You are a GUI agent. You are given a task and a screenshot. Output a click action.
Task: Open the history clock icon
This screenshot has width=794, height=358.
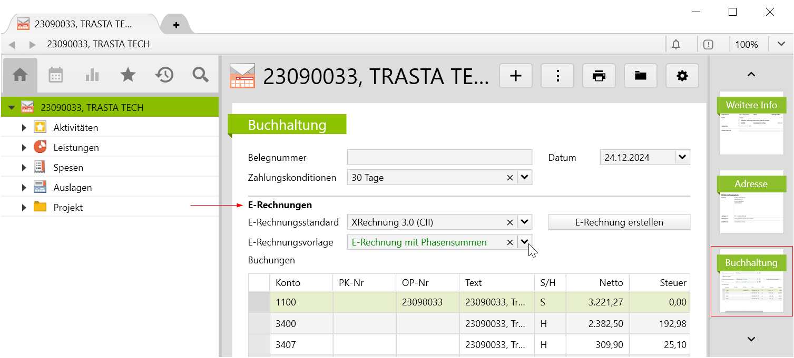tap(164, 75)
